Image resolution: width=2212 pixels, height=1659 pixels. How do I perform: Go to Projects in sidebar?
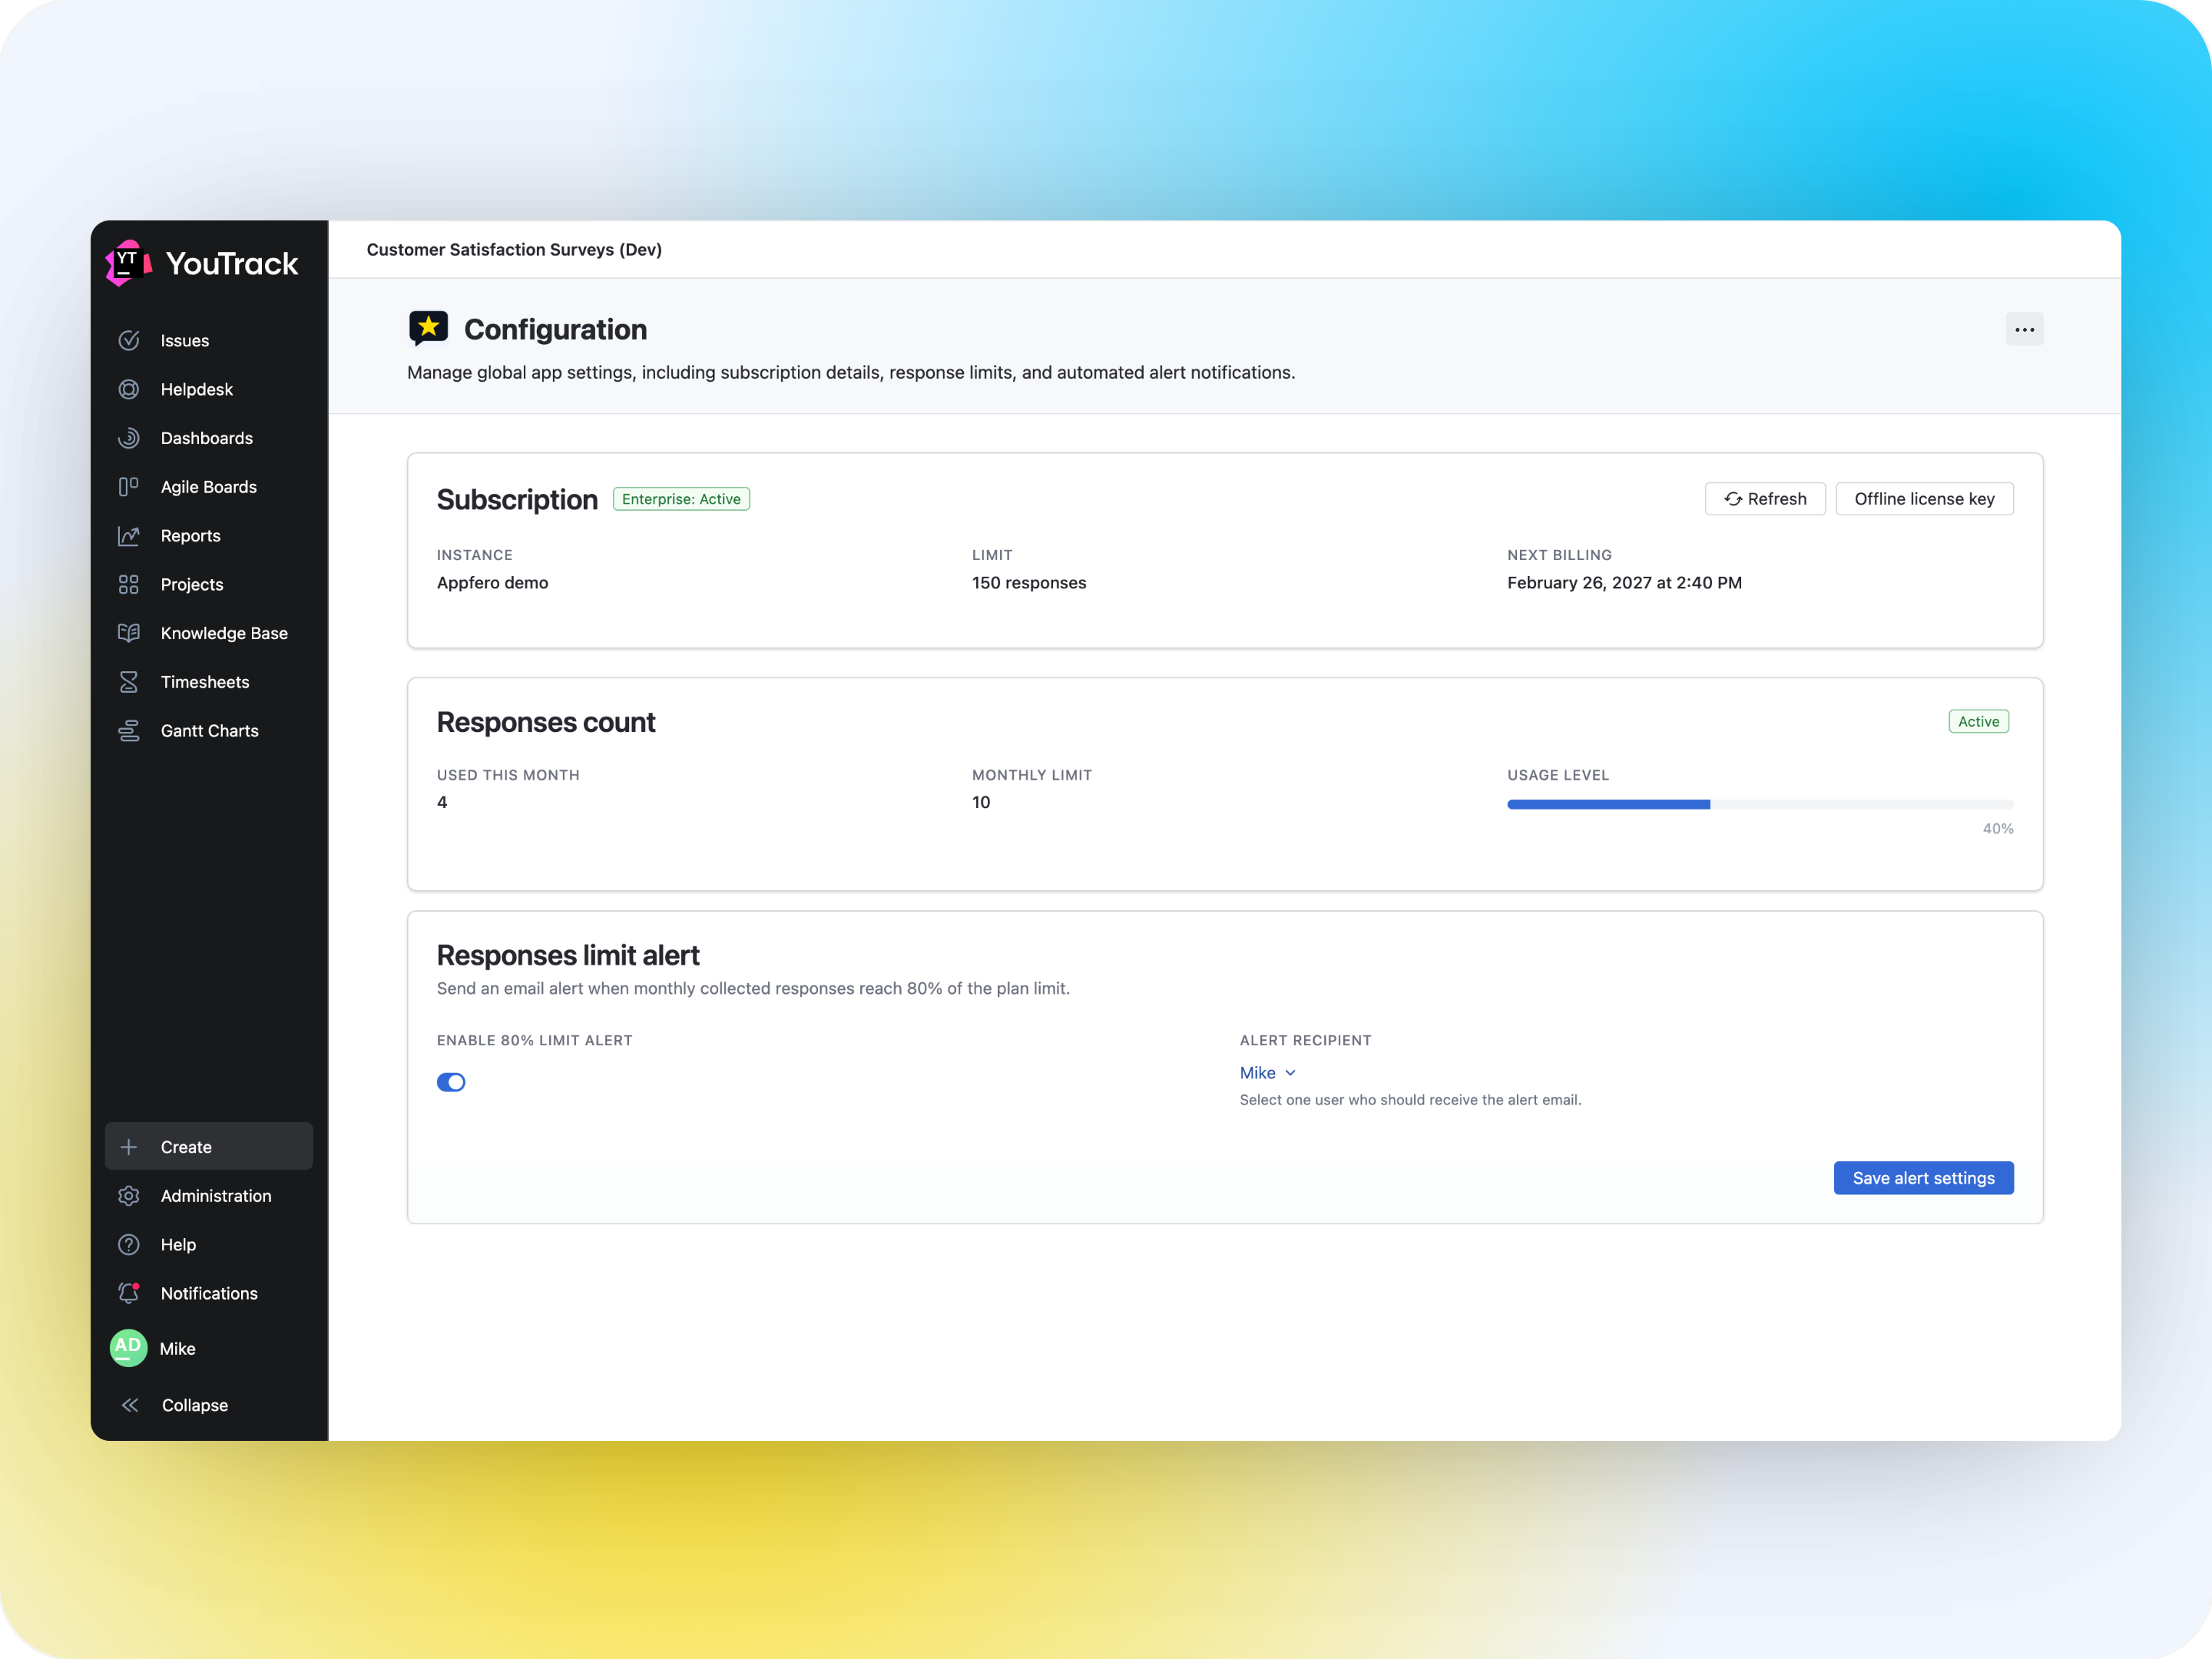click(192, 585)
